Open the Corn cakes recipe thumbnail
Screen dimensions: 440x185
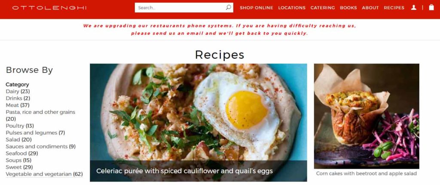(367, 116)
